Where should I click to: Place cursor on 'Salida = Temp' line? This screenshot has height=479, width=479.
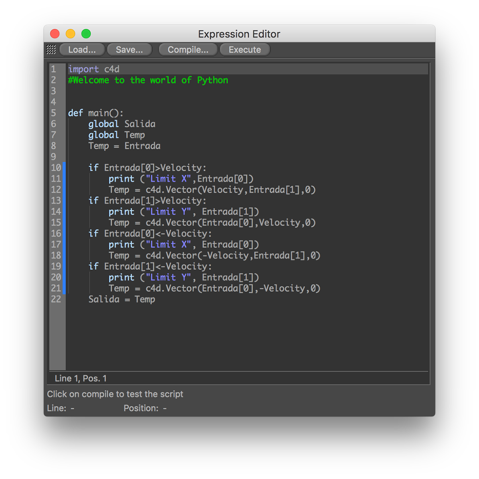point(122,299)
